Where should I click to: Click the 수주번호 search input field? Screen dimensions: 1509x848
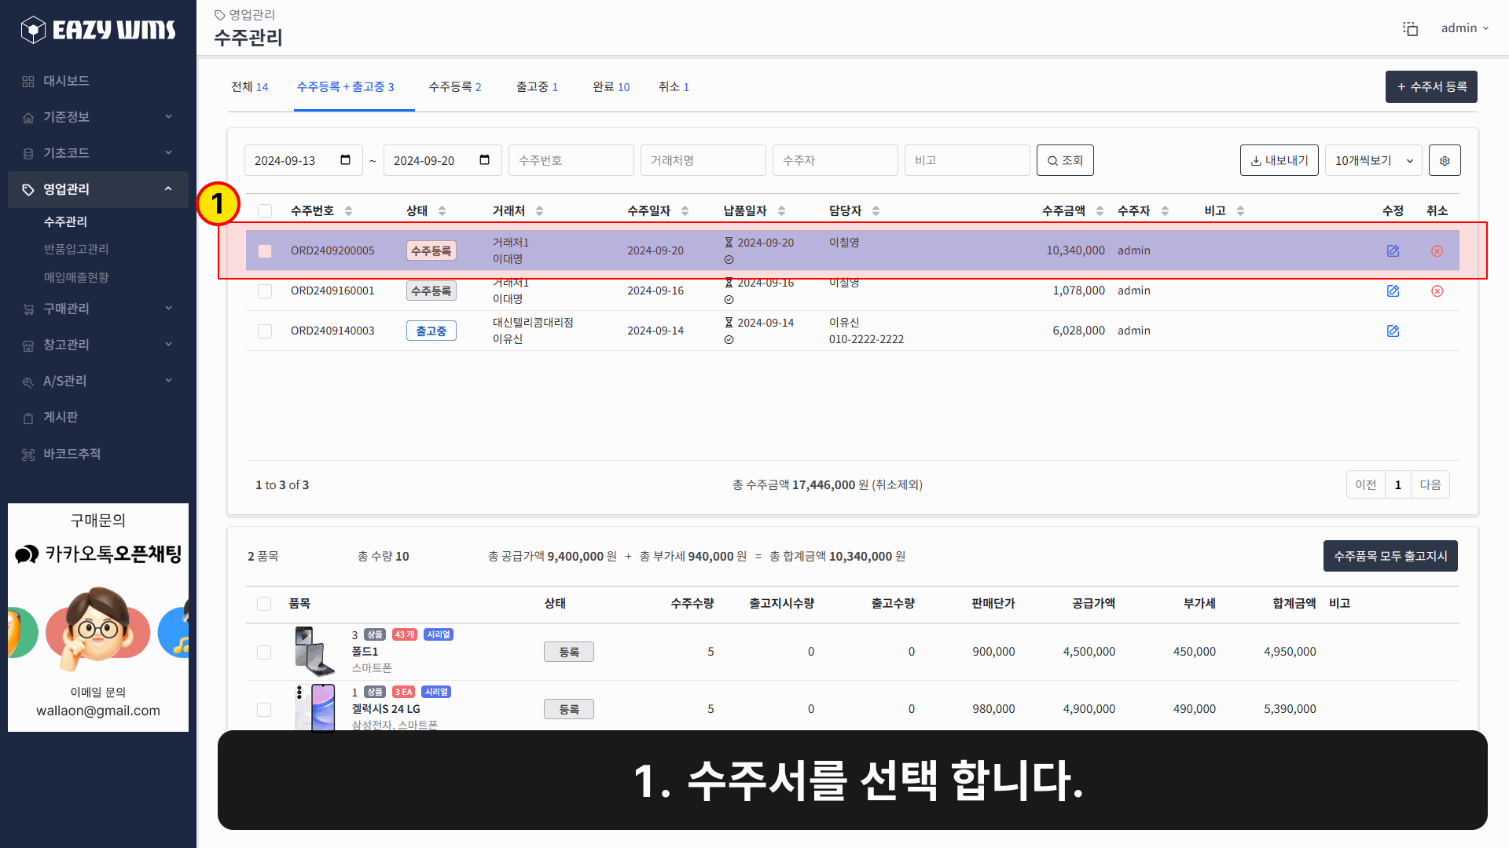click(571, 159)
